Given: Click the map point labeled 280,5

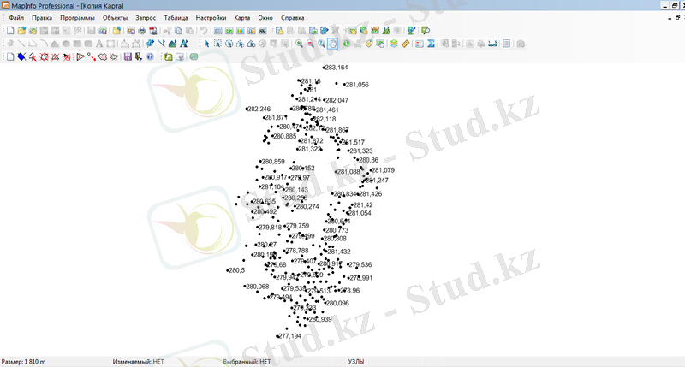Looking at the screenshot, I should [x=228, y=270].
